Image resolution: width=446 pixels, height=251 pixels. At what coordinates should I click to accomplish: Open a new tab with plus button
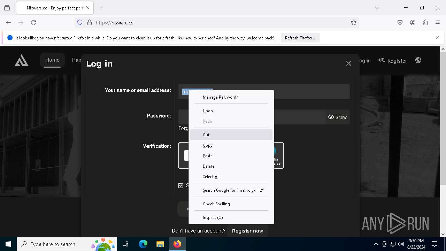[x=101, y=8]
